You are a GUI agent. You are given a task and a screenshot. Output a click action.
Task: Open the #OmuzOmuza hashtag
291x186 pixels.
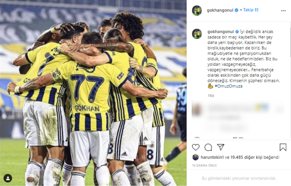(228, 86)
